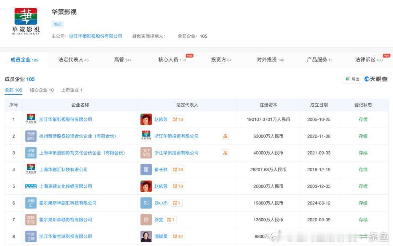Click the 1 company badge for 徐旻
Screen dimensions: 393x246
(171, 220)
